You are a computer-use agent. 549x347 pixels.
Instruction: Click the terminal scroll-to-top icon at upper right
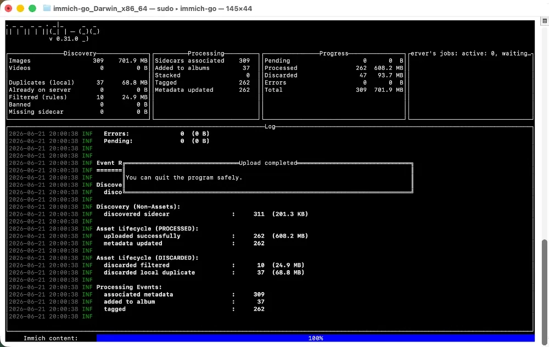545,21
